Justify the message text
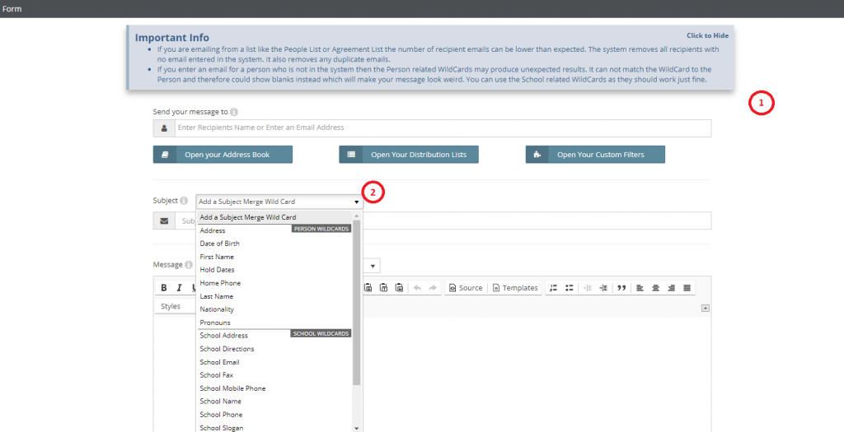This screenshot has width=844, height=432. (x=687, y=288)
